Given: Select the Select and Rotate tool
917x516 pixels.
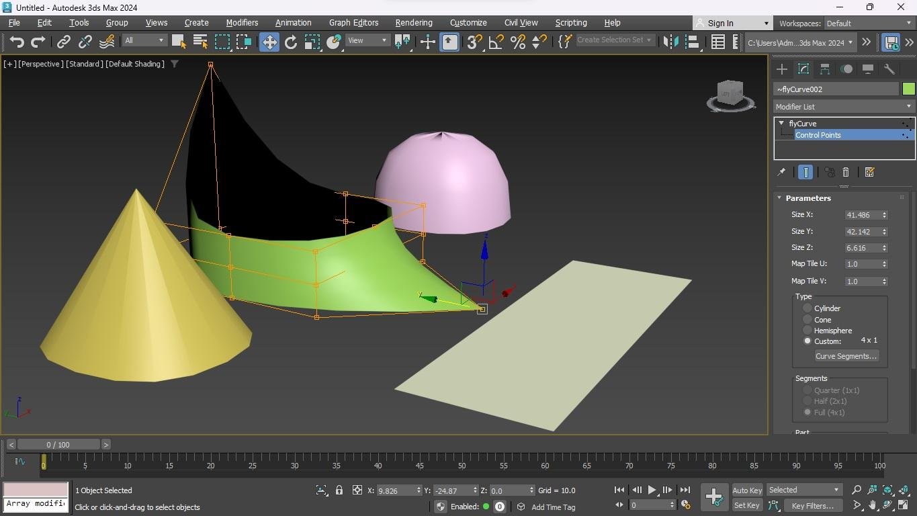Looking at the screenshot, I should (291, 42).
